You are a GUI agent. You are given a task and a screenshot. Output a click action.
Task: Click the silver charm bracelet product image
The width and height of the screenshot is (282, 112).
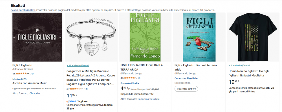[x=91, y=37]
